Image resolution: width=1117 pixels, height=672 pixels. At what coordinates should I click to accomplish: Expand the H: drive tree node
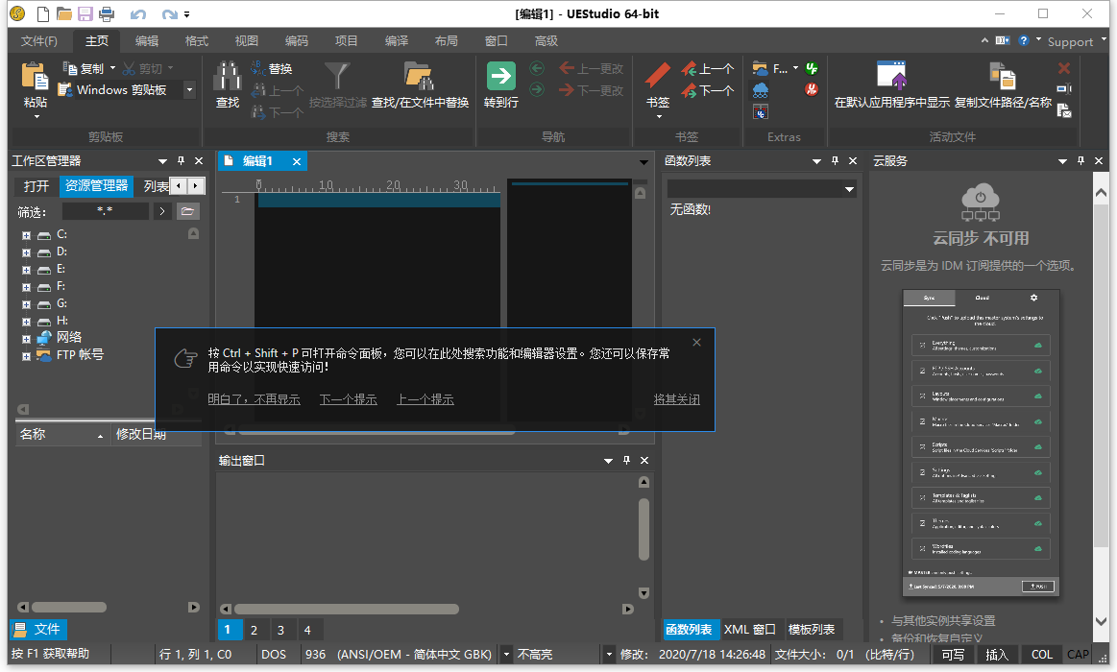click(26, 322)
